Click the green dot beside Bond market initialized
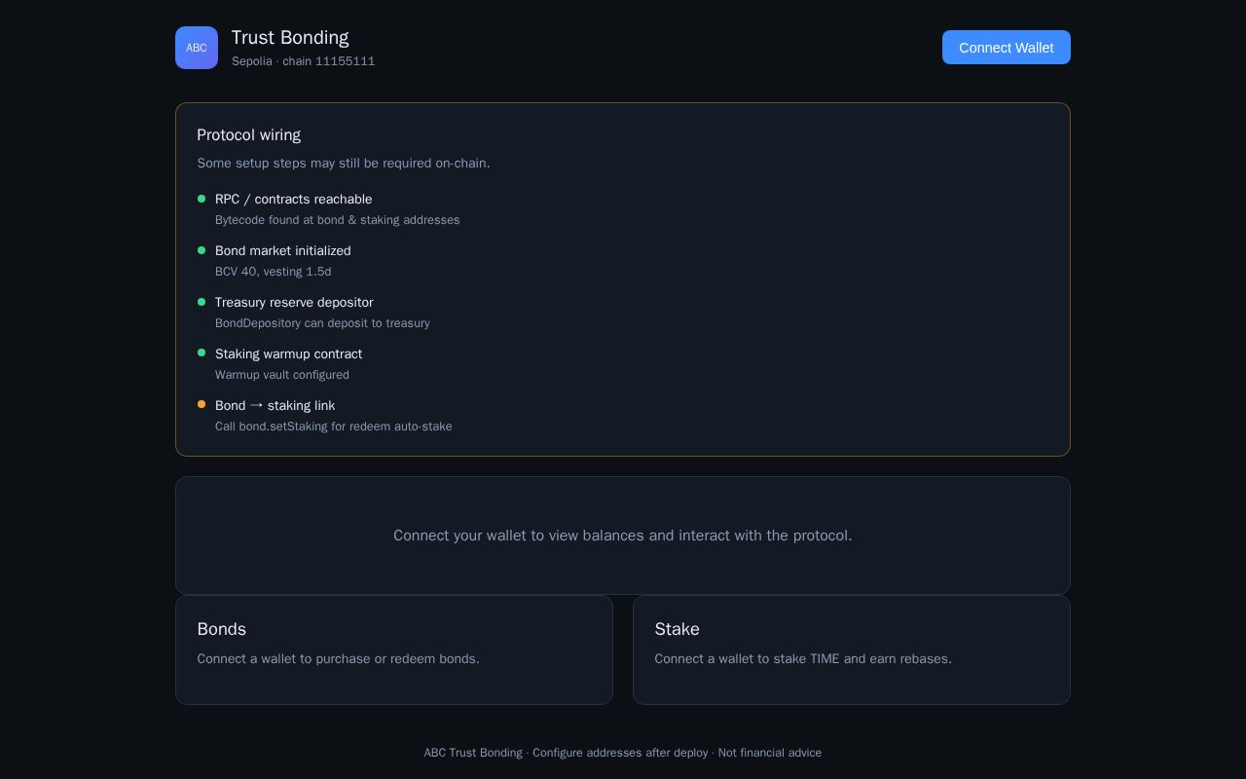The image size is (1246, 779). click(x=202, y=250)
